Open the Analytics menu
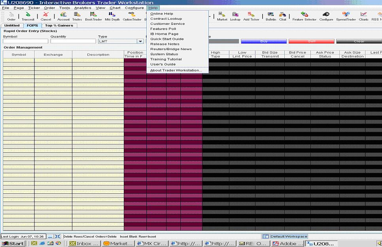The width and height of the screenshot is (382, 247). coord(82,8)
